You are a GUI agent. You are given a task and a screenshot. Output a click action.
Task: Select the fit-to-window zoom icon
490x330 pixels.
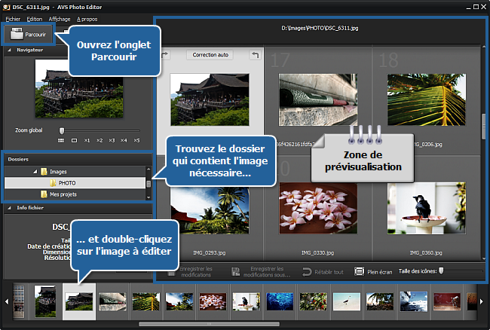pos(74,140)
